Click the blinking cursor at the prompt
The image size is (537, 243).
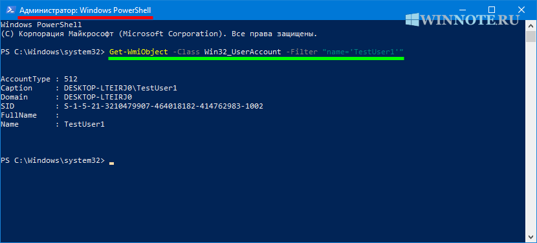(112, 164)
